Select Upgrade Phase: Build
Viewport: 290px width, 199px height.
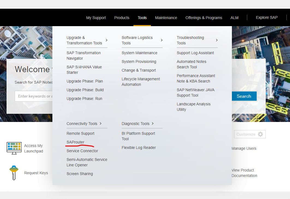[85, 90]
